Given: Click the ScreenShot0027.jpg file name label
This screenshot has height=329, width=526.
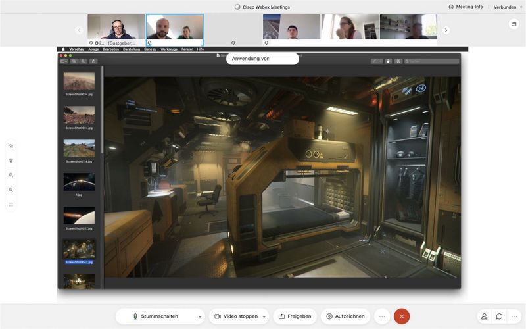Looking at the screenshot, I should click(x=79, y=228).
